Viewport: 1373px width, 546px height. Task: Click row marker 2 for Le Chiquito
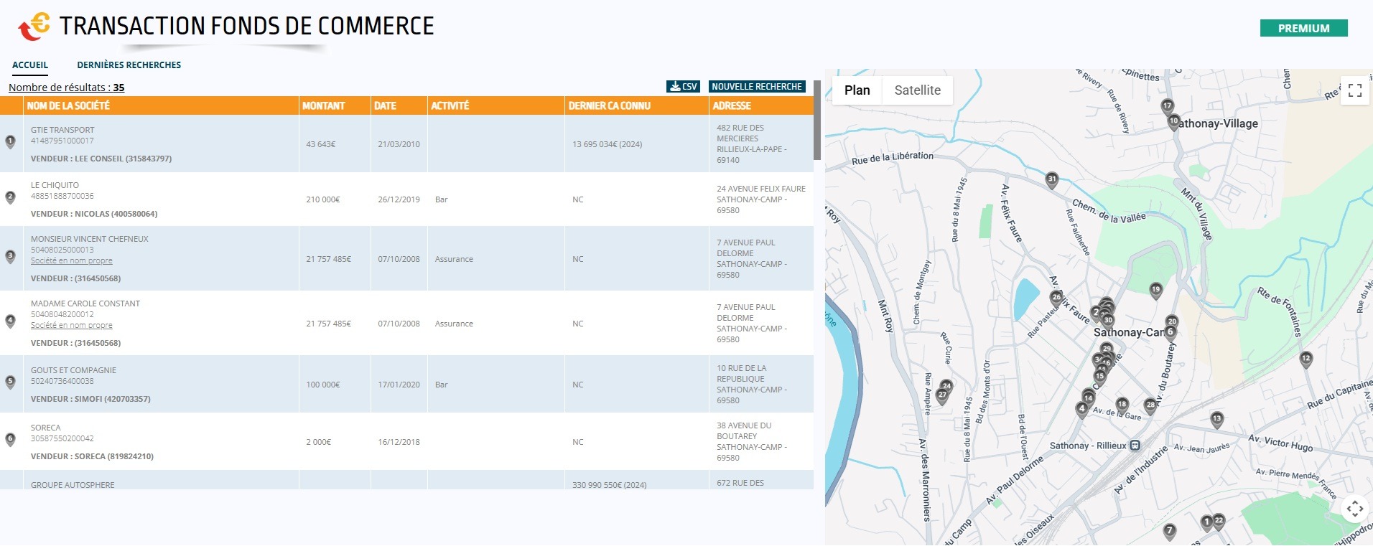(x=10, y=197)
